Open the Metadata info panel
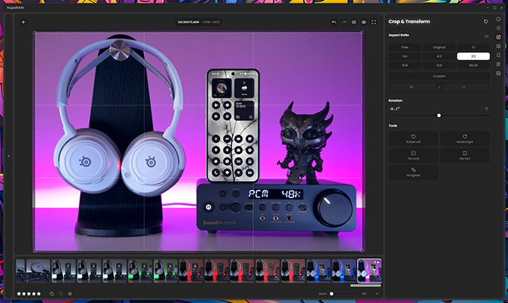Viewport: 508px width, 303px height. pyautogui.click(x=498, y=19)
